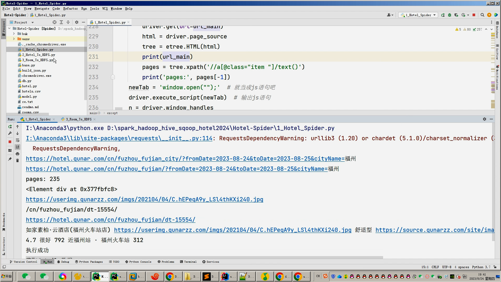
Task: Open the fuzhou_fujian dt-15554 hotel link
Action: [110, 220]
